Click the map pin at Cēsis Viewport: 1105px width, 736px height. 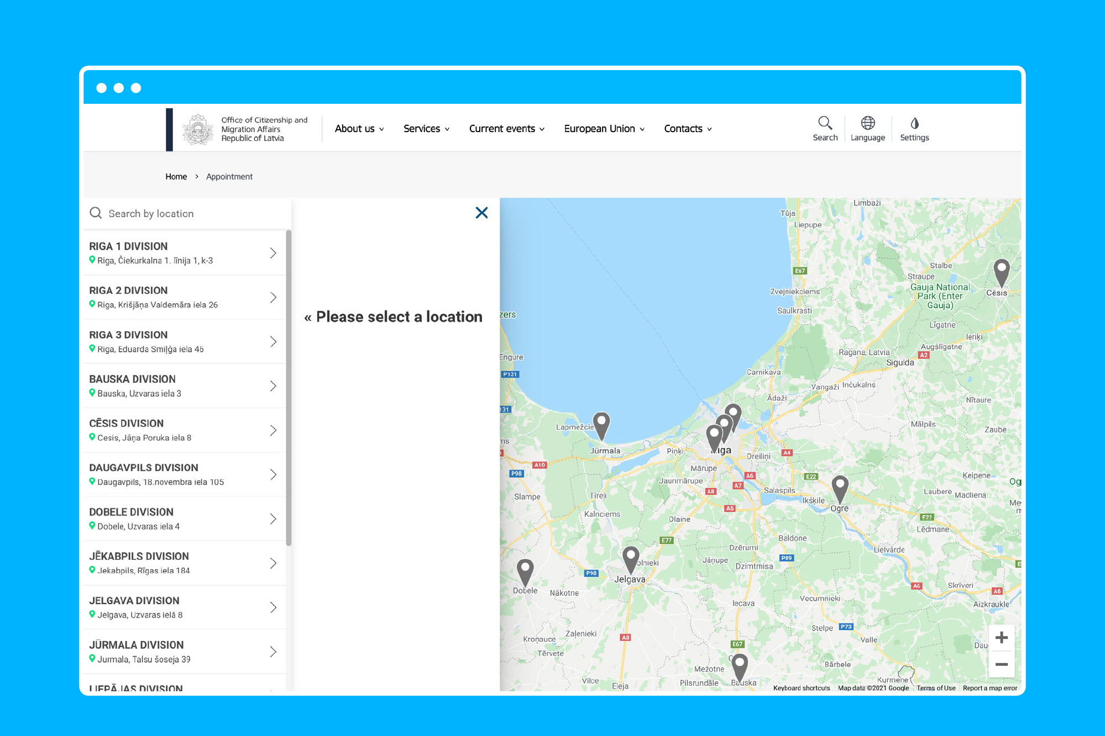coord(1001,271)
